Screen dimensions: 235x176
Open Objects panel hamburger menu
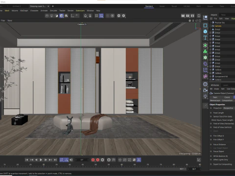click(x=211, y=19)
